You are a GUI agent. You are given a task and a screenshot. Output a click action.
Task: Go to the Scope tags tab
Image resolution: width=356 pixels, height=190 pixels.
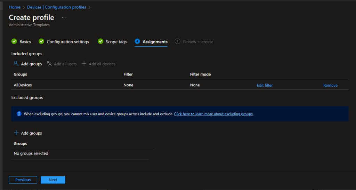[x=116, y=42]
